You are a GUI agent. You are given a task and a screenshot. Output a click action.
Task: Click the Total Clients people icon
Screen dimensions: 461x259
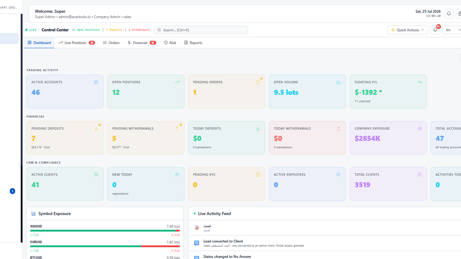[x=419, y=174]
